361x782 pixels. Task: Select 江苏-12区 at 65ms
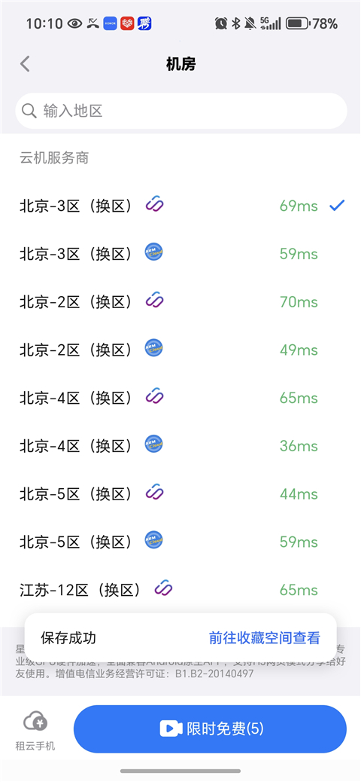point(180,589)
